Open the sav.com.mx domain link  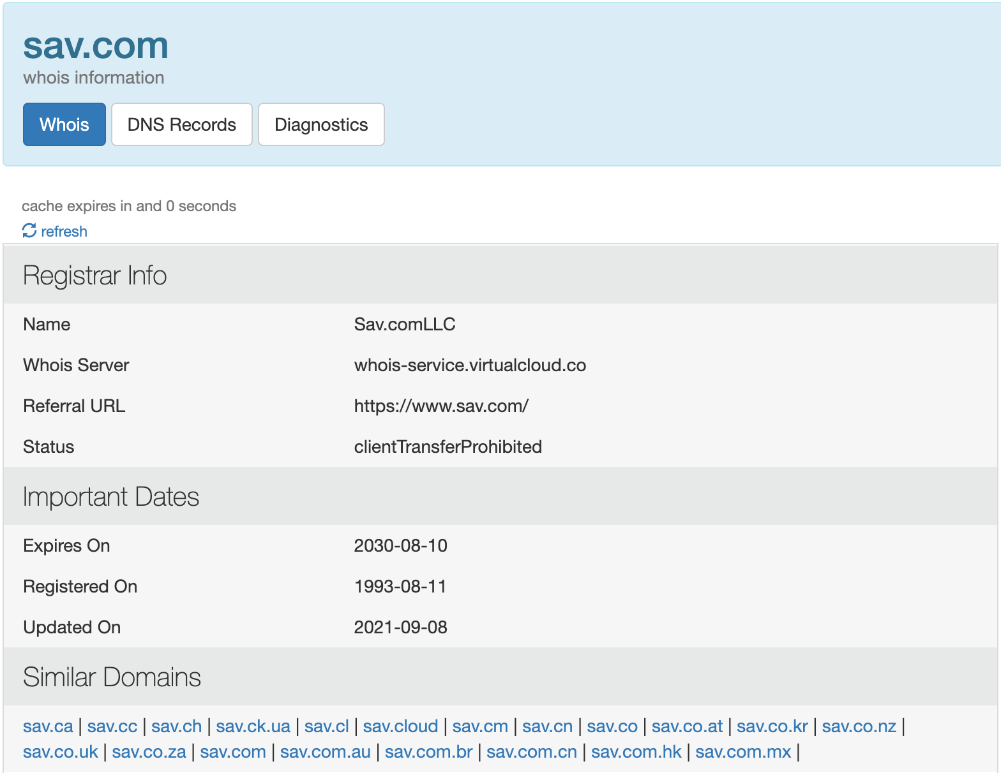click(x=744, y=752)
